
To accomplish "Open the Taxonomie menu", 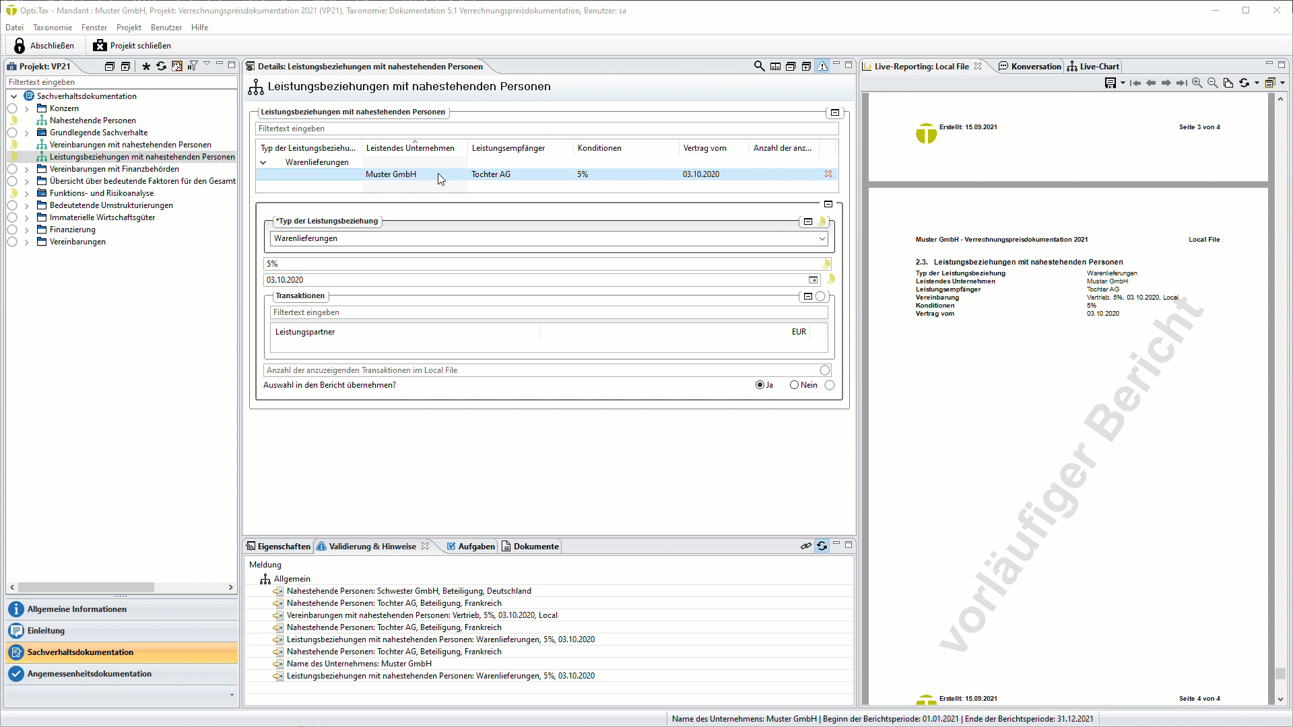I will tap(53, 28).
